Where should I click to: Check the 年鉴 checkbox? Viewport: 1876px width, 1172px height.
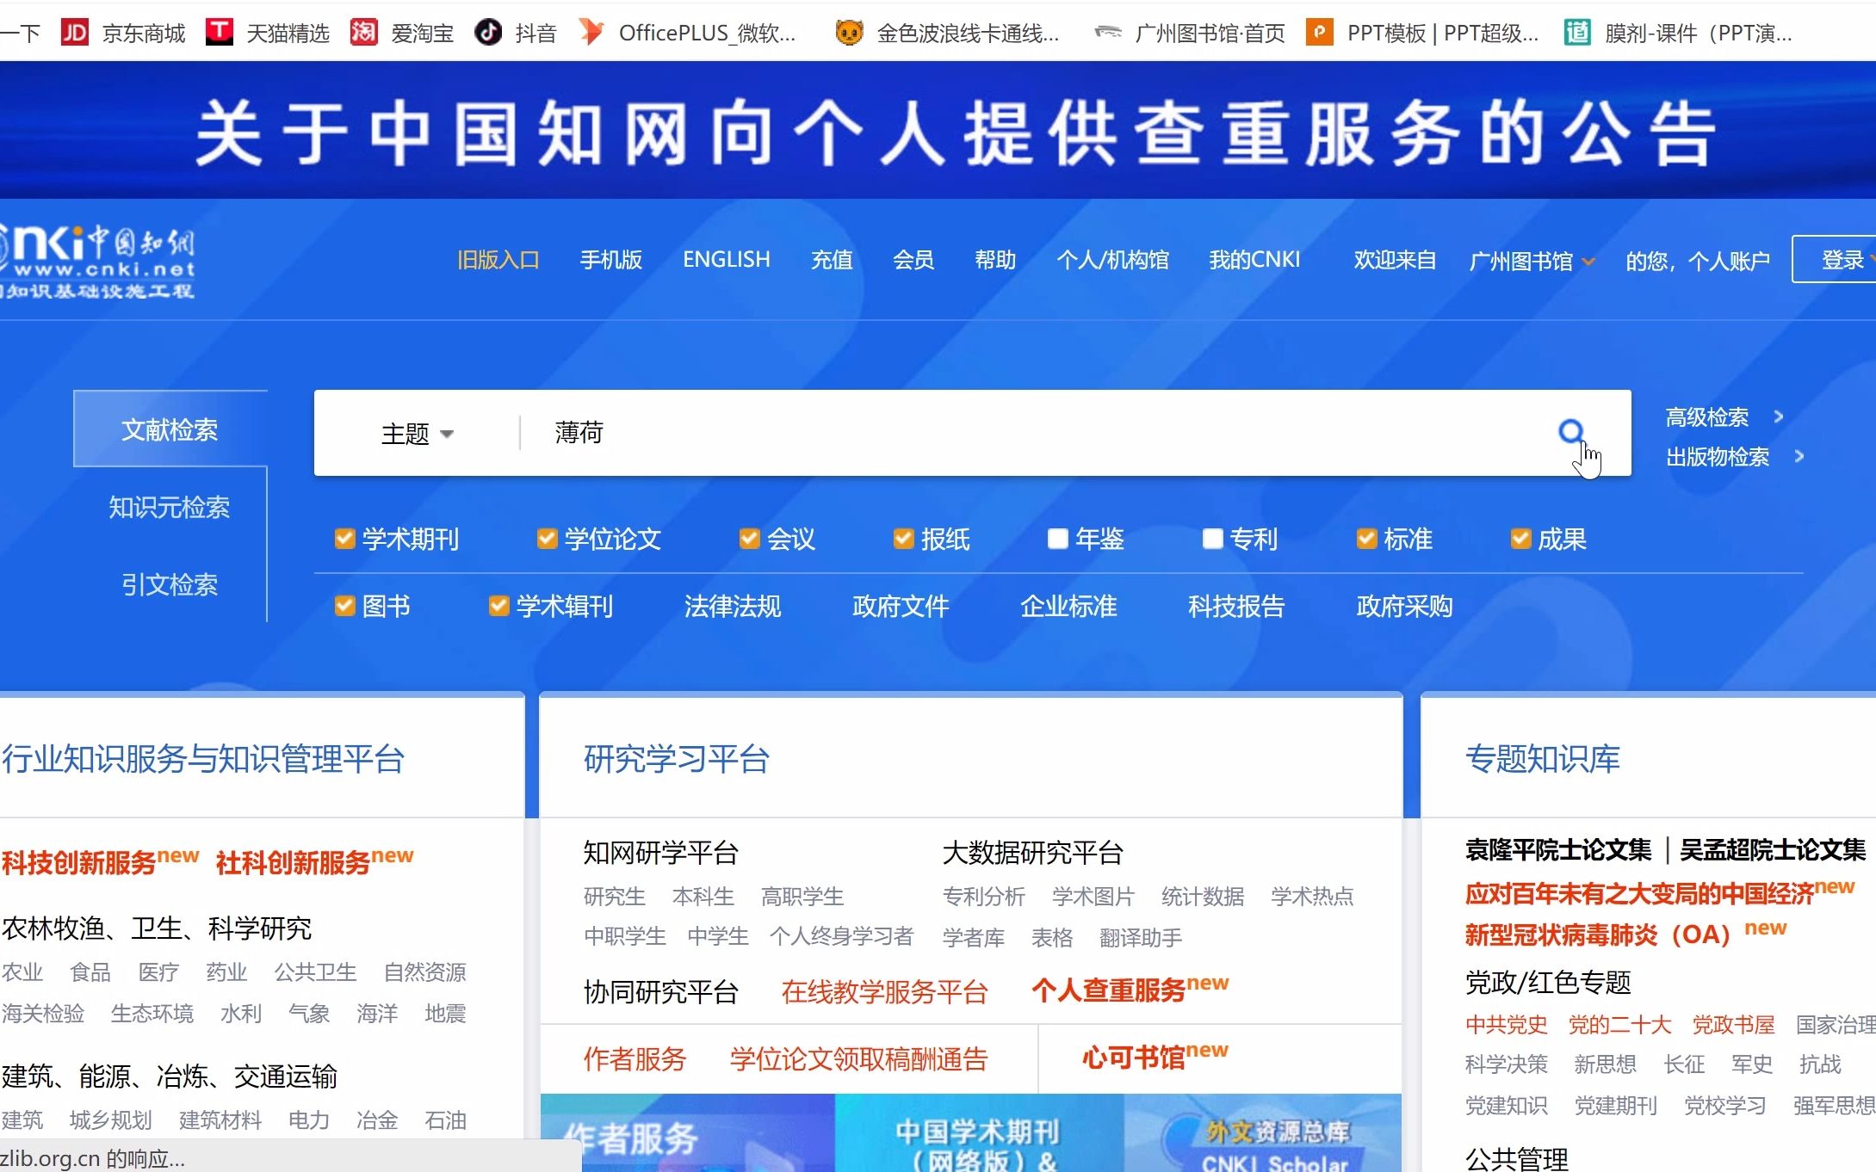(x=1057, y=539)
